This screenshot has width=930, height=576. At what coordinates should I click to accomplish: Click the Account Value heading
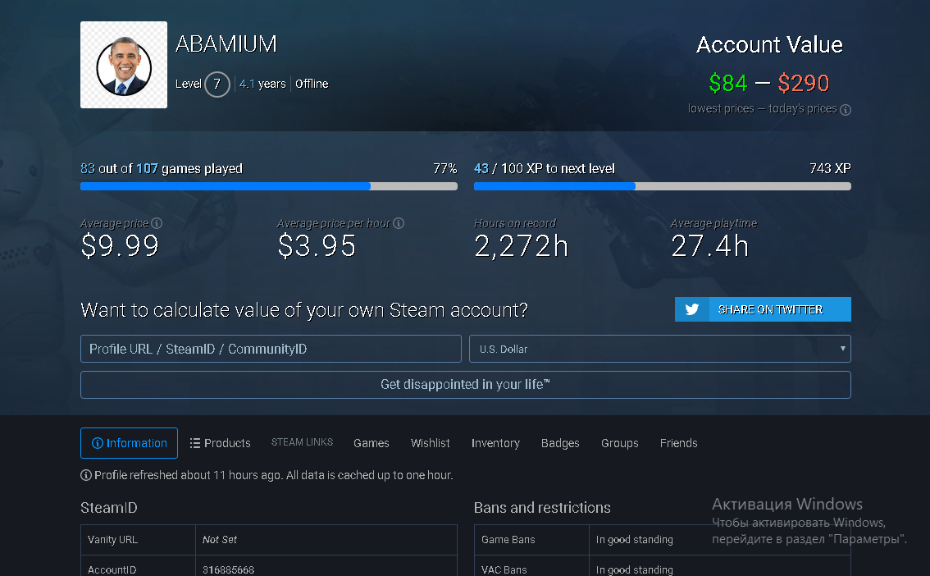coord(769,44)
